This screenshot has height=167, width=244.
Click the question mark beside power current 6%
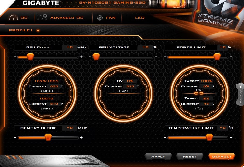pos(213,87)
